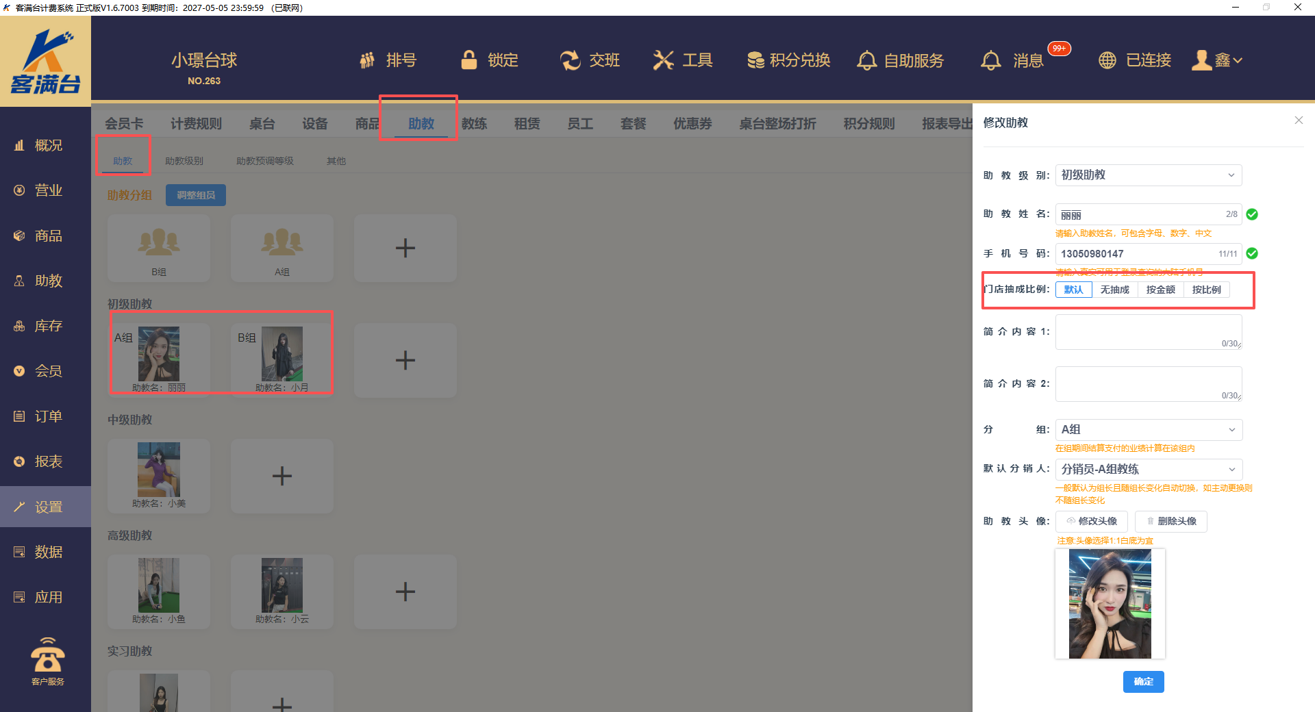This screenshot has height=712, width=1315.
Task: Select 按金额 commission option
Action: 1160,290
